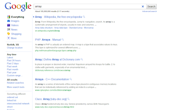174x110 pixels.
Task: Filter results to Past week
Action: point(12,66)
